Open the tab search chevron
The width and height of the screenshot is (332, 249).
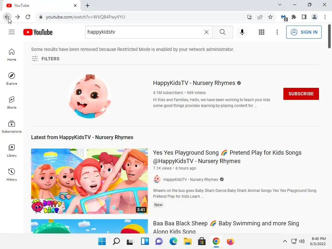(280, 5)
